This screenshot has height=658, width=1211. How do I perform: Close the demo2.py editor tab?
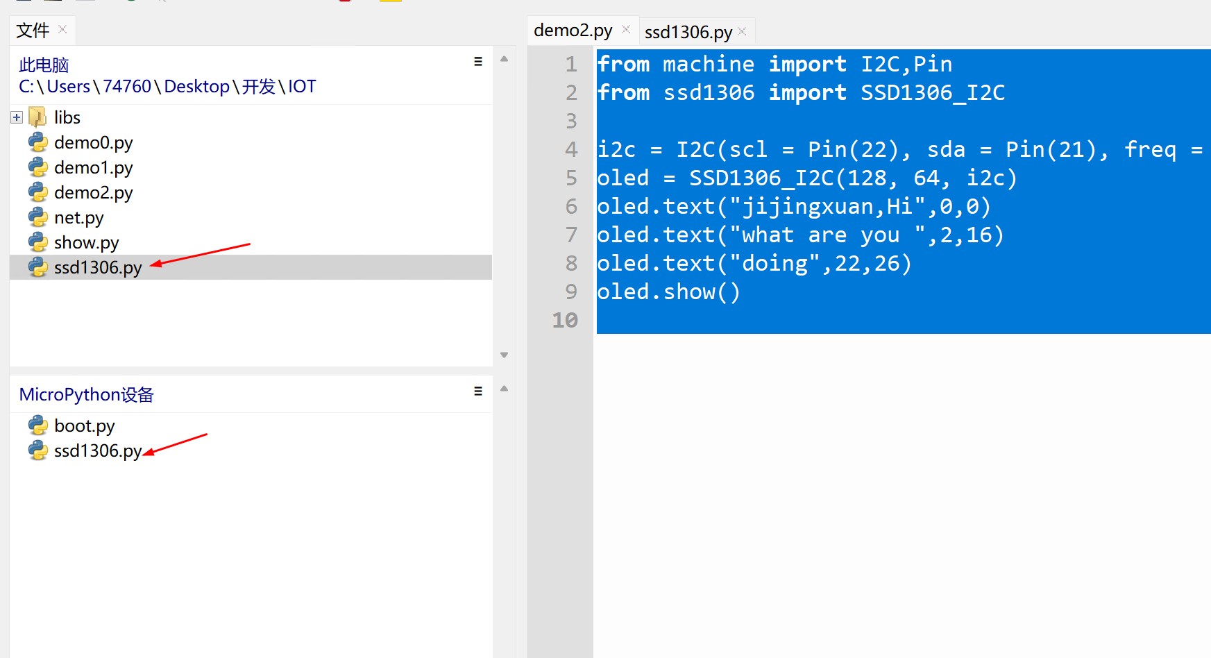tap(626, 29)
